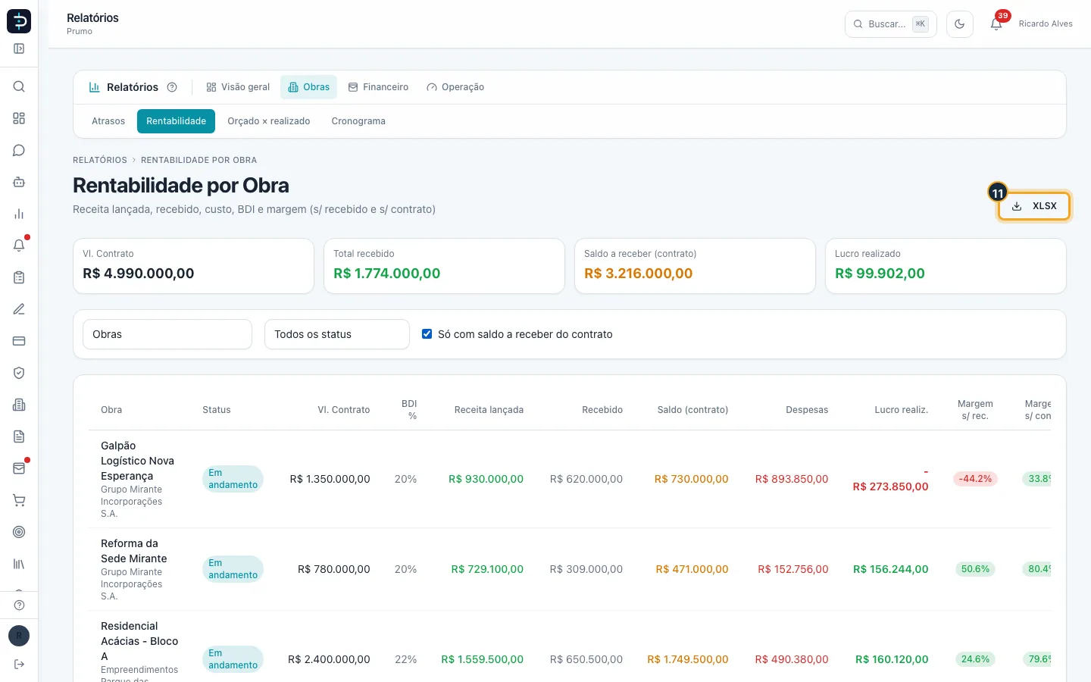Click the Buscar search field
Image resolution: width=1091 pixels, height=682 pixels.
[891, 23]
